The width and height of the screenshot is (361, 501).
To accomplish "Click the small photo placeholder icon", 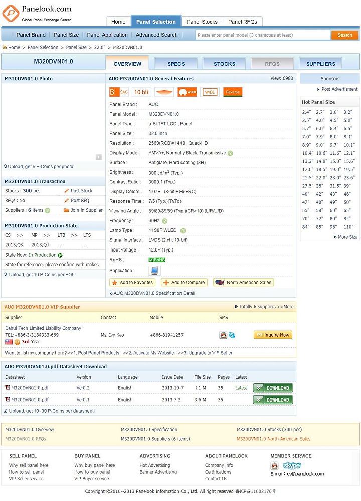I will [99, 157].
